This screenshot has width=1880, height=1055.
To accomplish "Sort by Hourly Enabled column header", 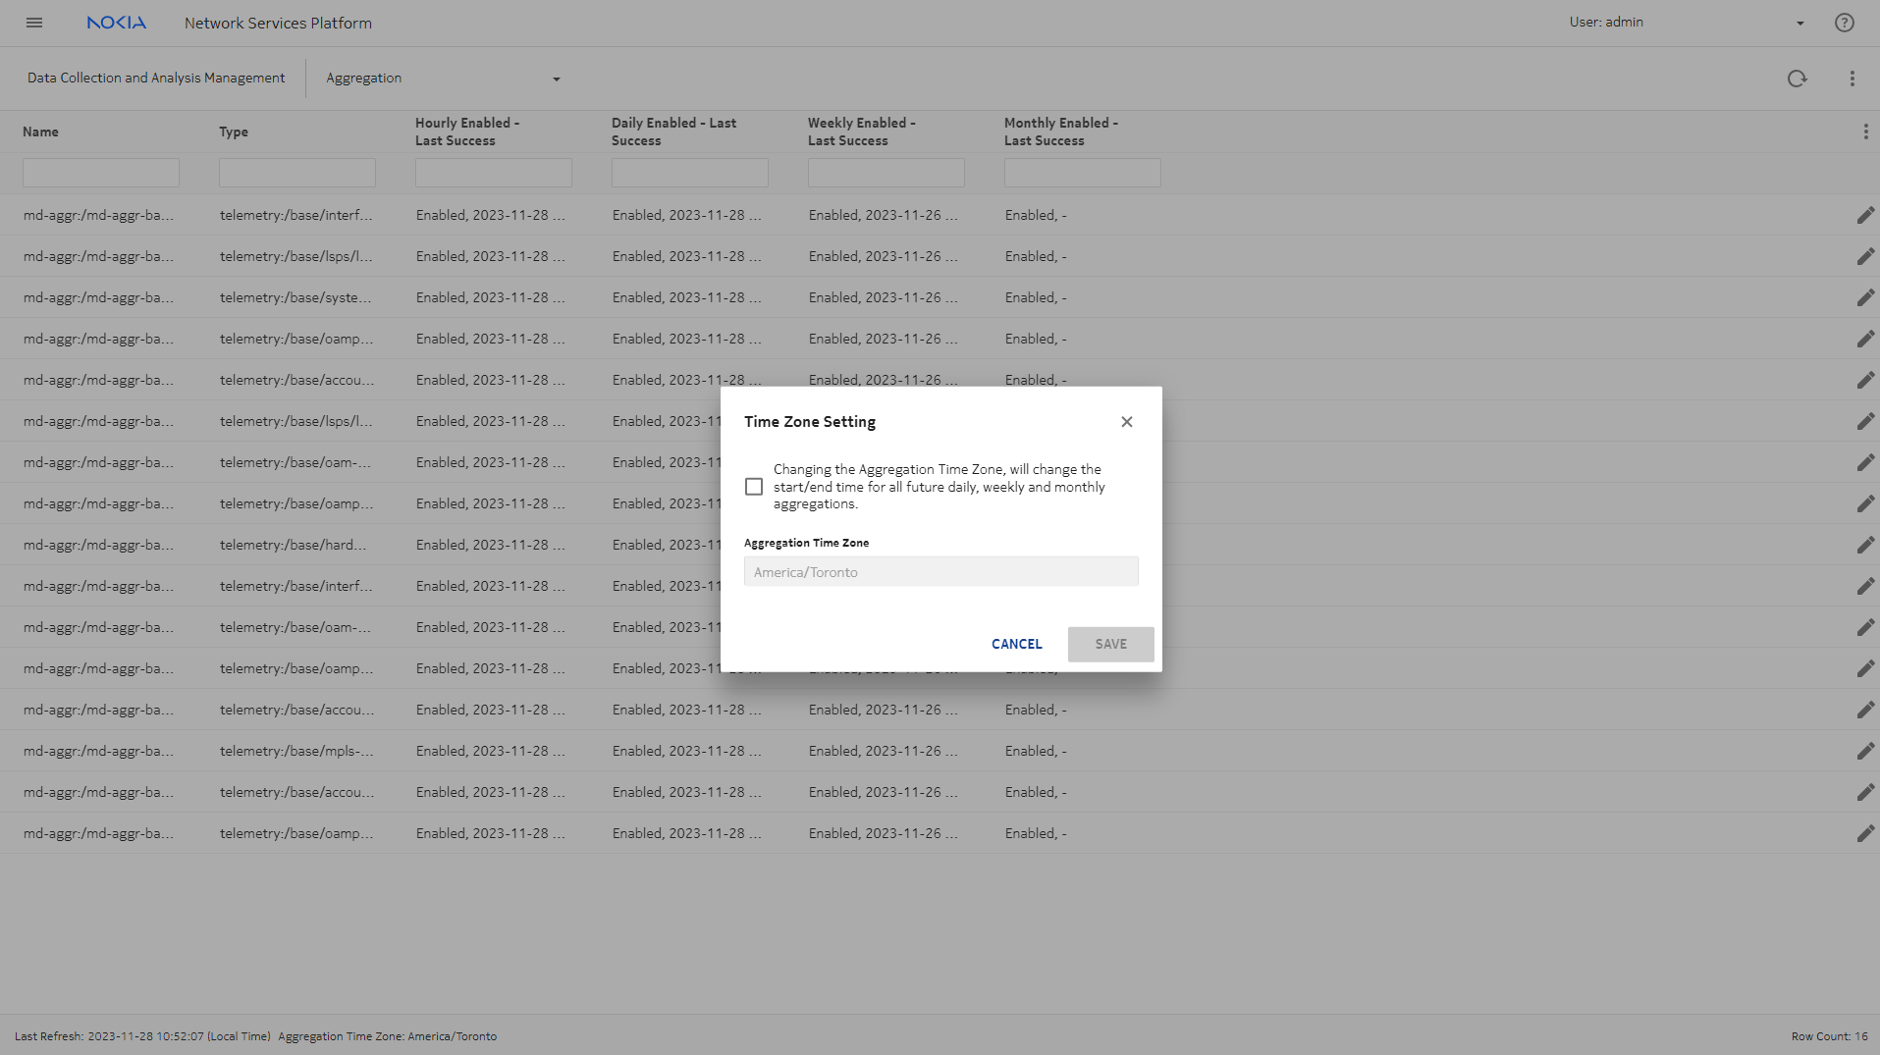I will coord(467,132).
